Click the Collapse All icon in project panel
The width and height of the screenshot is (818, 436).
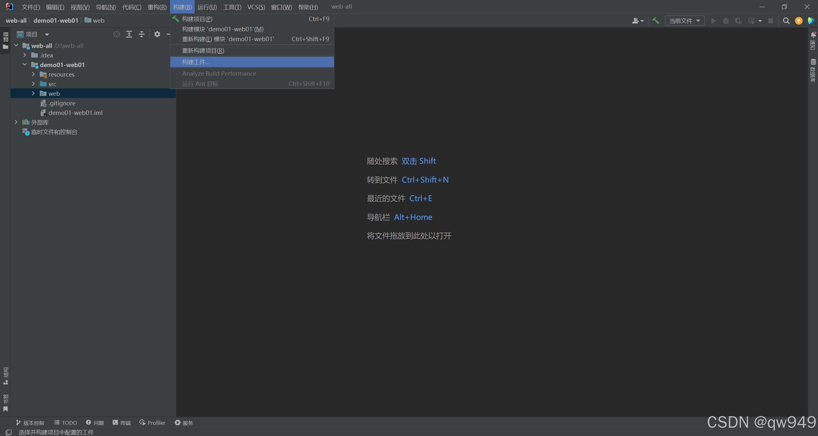coord(142,34)
